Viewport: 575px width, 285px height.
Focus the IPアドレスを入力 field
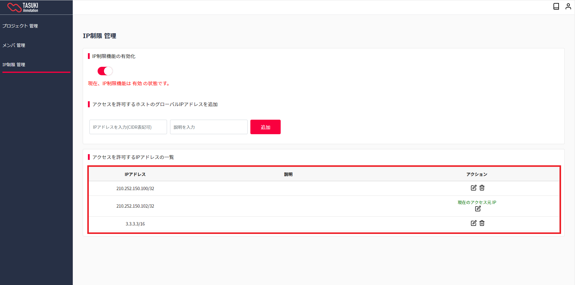point(128,127)
